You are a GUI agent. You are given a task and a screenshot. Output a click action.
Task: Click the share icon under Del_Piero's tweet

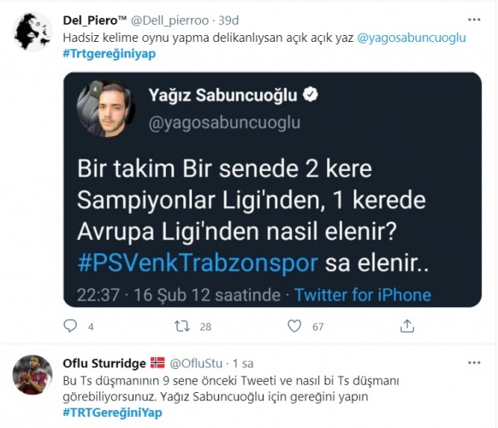[407, 326]
